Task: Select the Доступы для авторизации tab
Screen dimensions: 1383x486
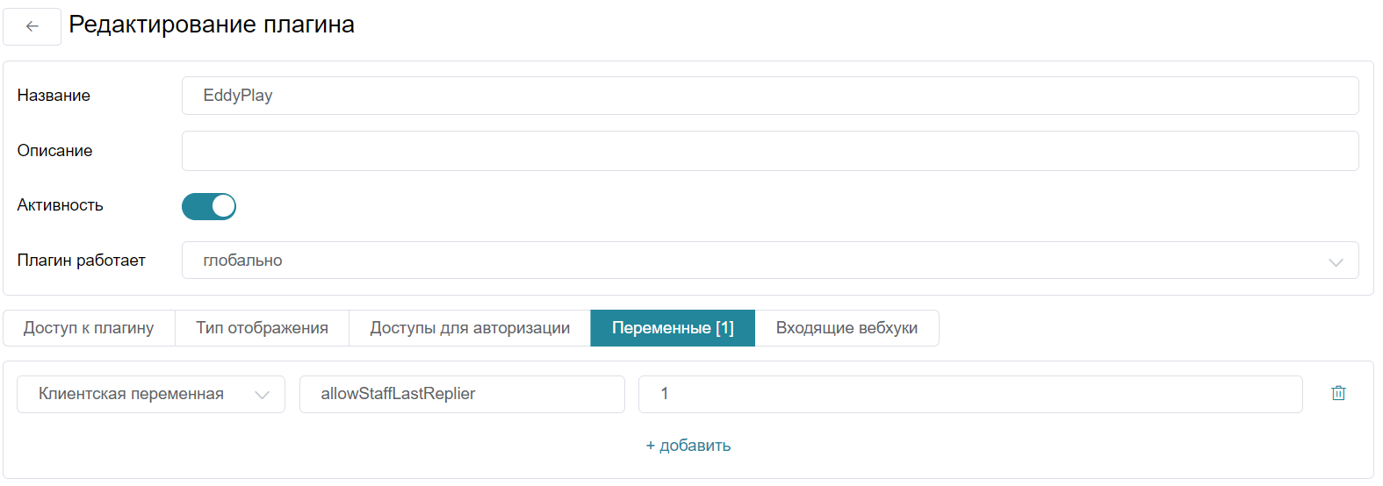Action: (x=470, y=328)
